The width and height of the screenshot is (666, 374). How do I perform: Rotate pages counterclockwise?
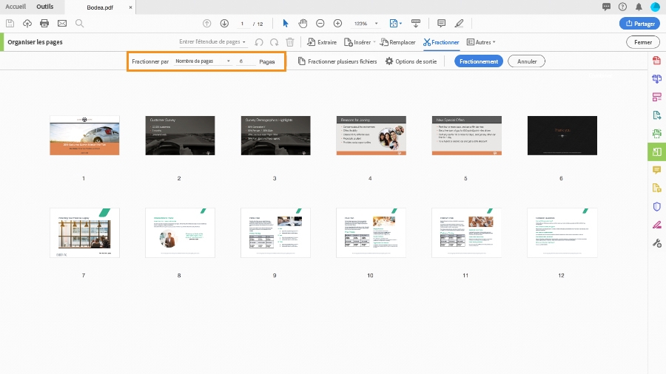pyautogui.click(x=259, y=42)
